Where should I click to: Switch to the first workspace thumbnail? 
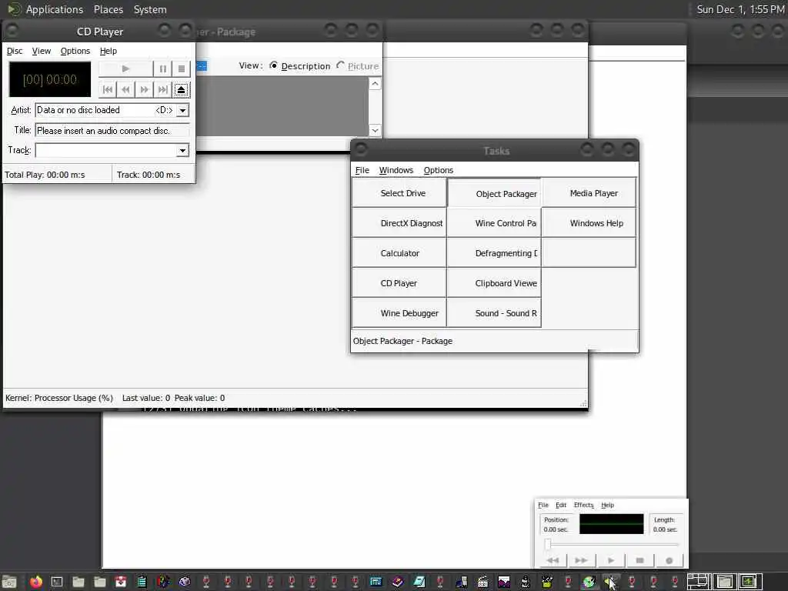(699, 582)
